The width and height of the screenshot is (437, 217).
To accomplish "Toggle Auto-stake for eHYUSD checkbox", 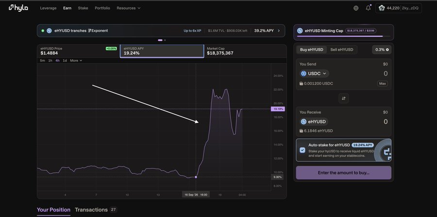I will [303, 150].
